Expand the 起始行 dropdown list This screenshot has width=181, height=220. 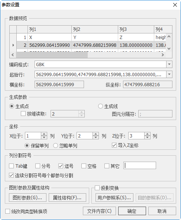169,74
